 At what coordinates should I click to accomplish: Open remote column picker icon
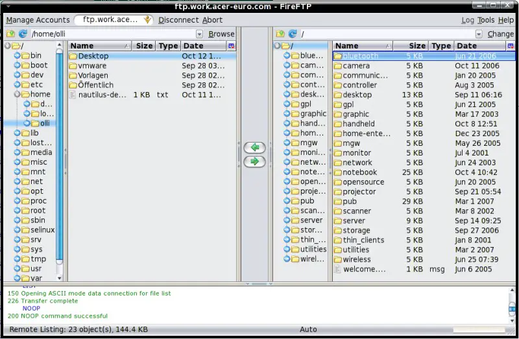point(511,45)
